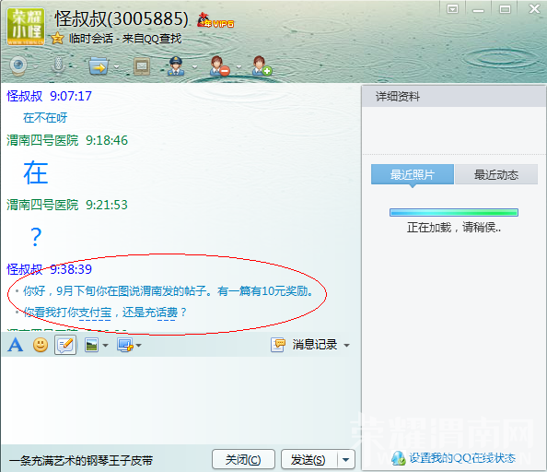Open 设置我的QQ在线状态 link
The height and width of the screenshot is (472, 547).
click(462, 457)
